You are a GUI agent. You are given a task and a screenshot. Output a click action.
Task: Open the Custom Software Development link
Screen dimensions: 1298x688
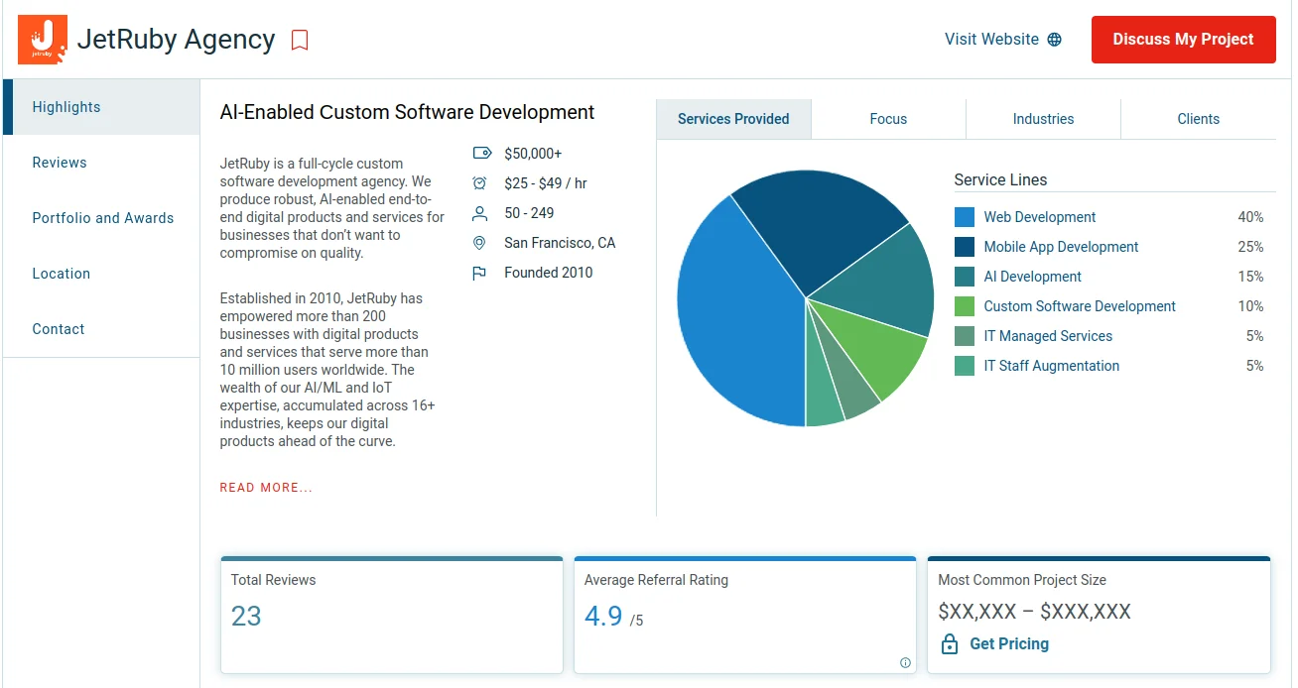tap(1080, 306)
